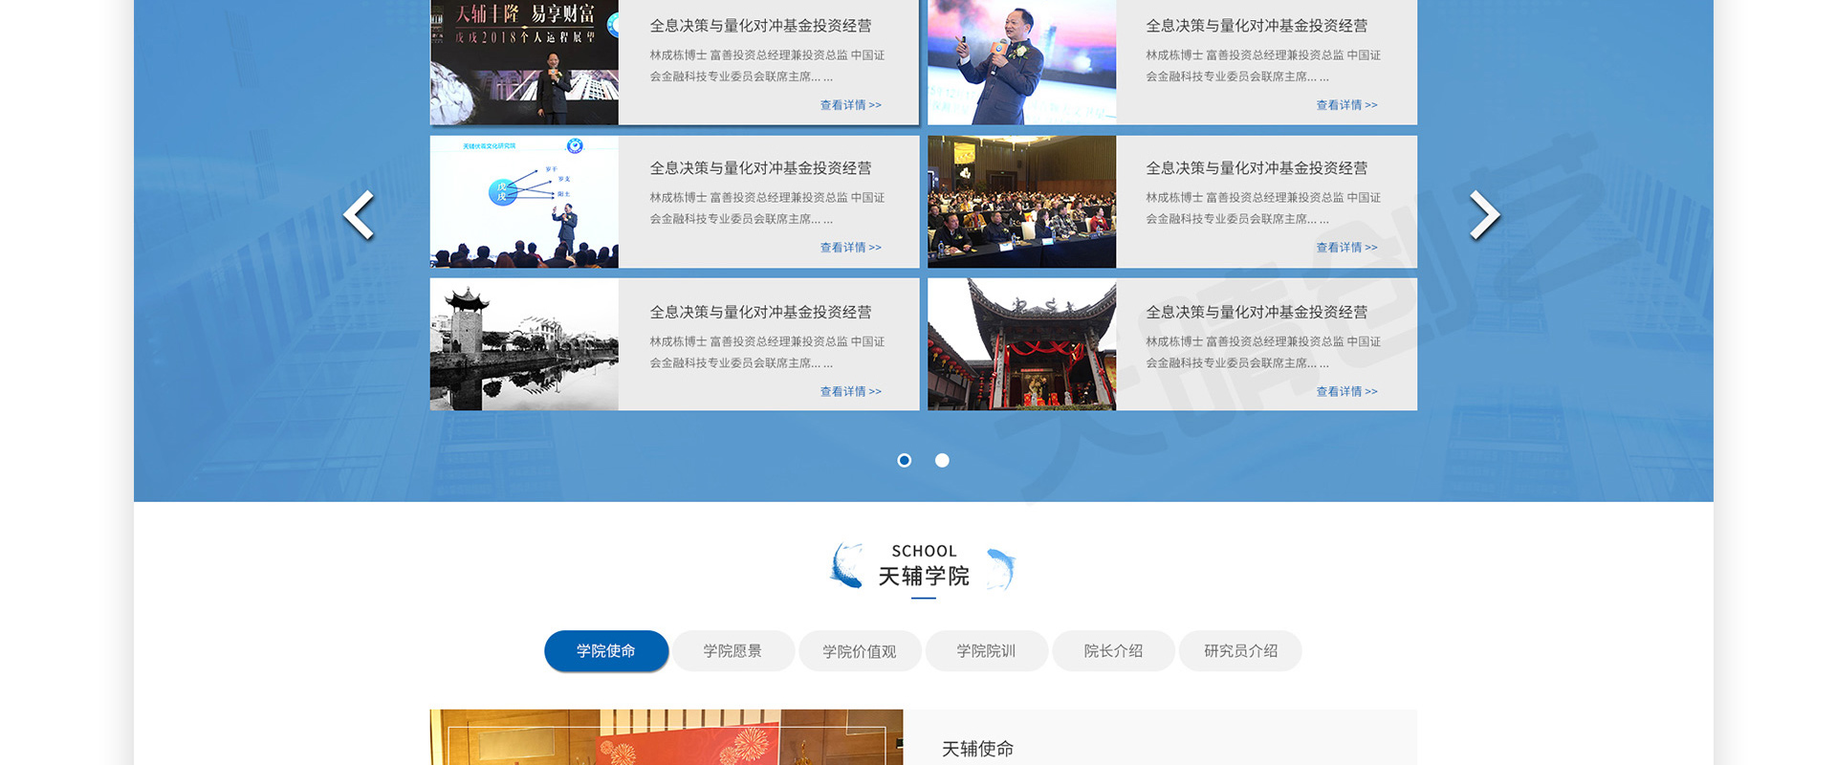Image resolution: width=1836 pixels, height=765 pixels.
Task: Click 查看详情 in top-right card
Action: 1346,105
